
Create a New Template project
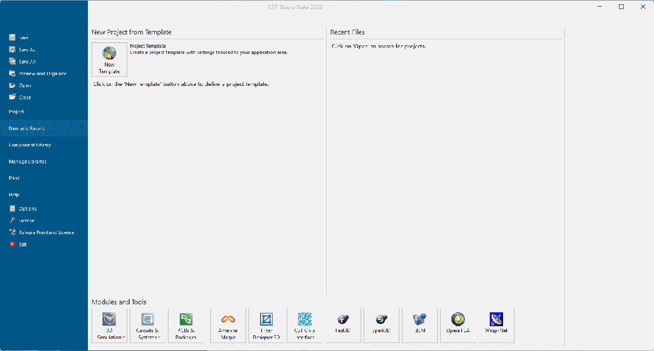(x=109, y=59)
